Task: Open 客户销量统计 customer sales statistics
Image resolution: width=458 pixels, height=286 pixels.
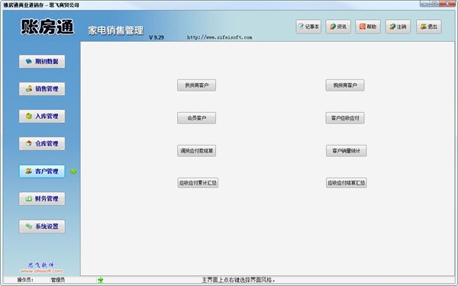Action: pyautogui.click(x=346, y=151)
